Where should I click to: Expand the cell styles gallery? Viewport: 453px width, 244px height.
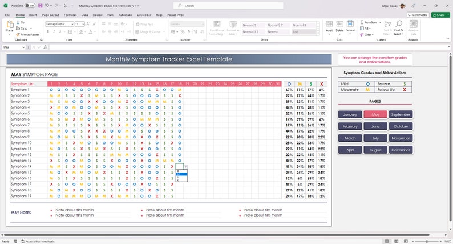(x=318, y=33)
